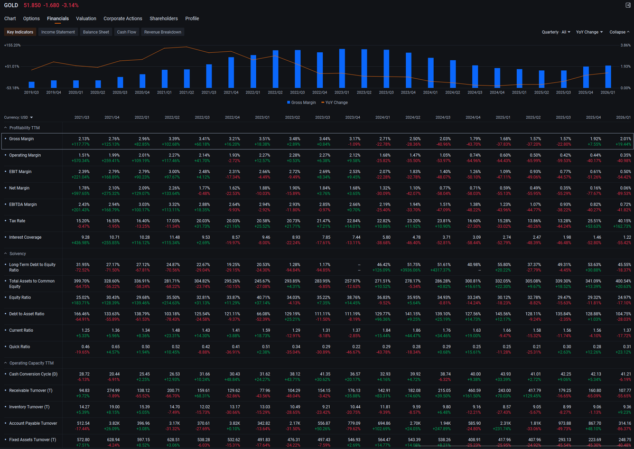Switch to the Chart tab

tap(10, 18)
